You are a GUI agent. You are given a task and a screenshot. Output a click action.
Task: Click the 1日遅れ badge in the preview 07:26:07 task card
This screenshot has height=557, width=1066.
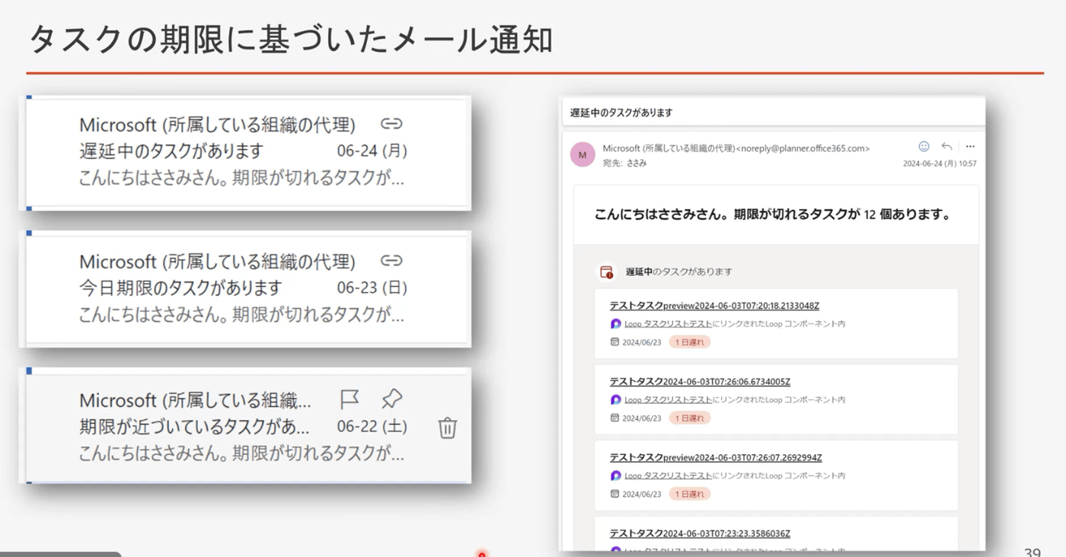click(x=690, y=494)
